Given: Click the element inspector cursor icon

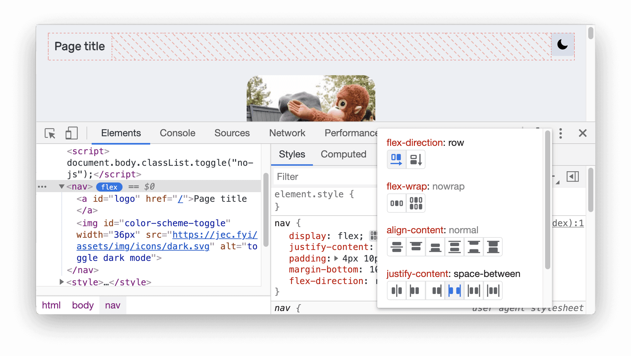Looking at the screenshot, I should (51, 133).
